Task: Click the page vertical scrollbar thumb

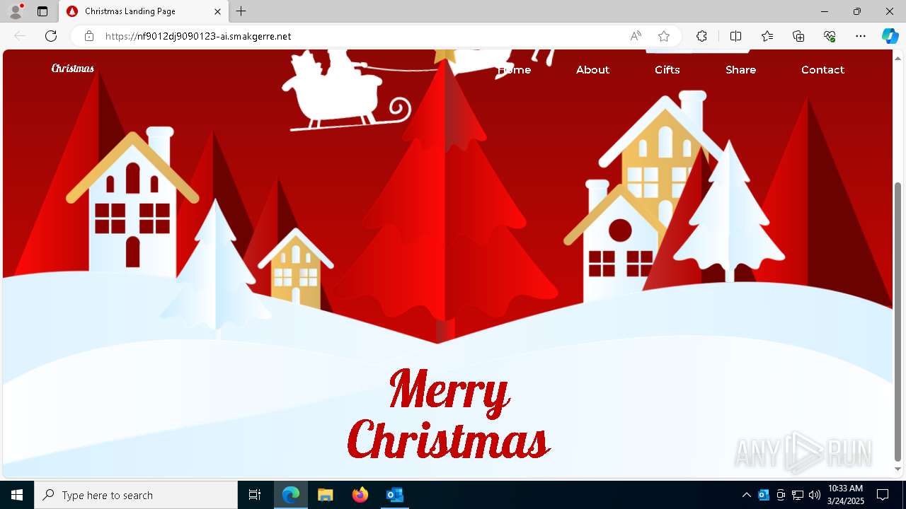Action: (x=898, y=322)
